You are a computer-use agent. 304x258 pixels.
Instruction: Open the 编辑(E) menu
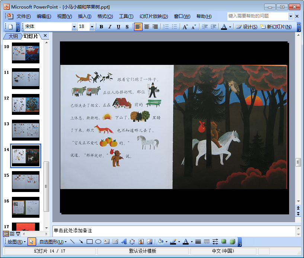point(44,16)
